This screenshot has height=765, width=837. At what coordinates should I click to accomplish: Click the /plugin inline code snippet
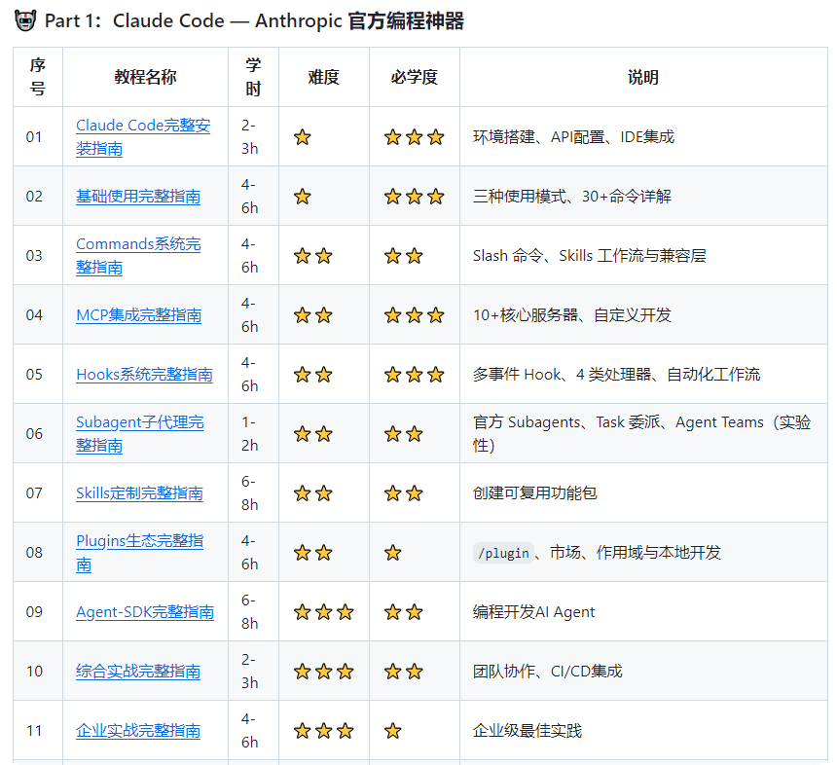tap(503, 553)
